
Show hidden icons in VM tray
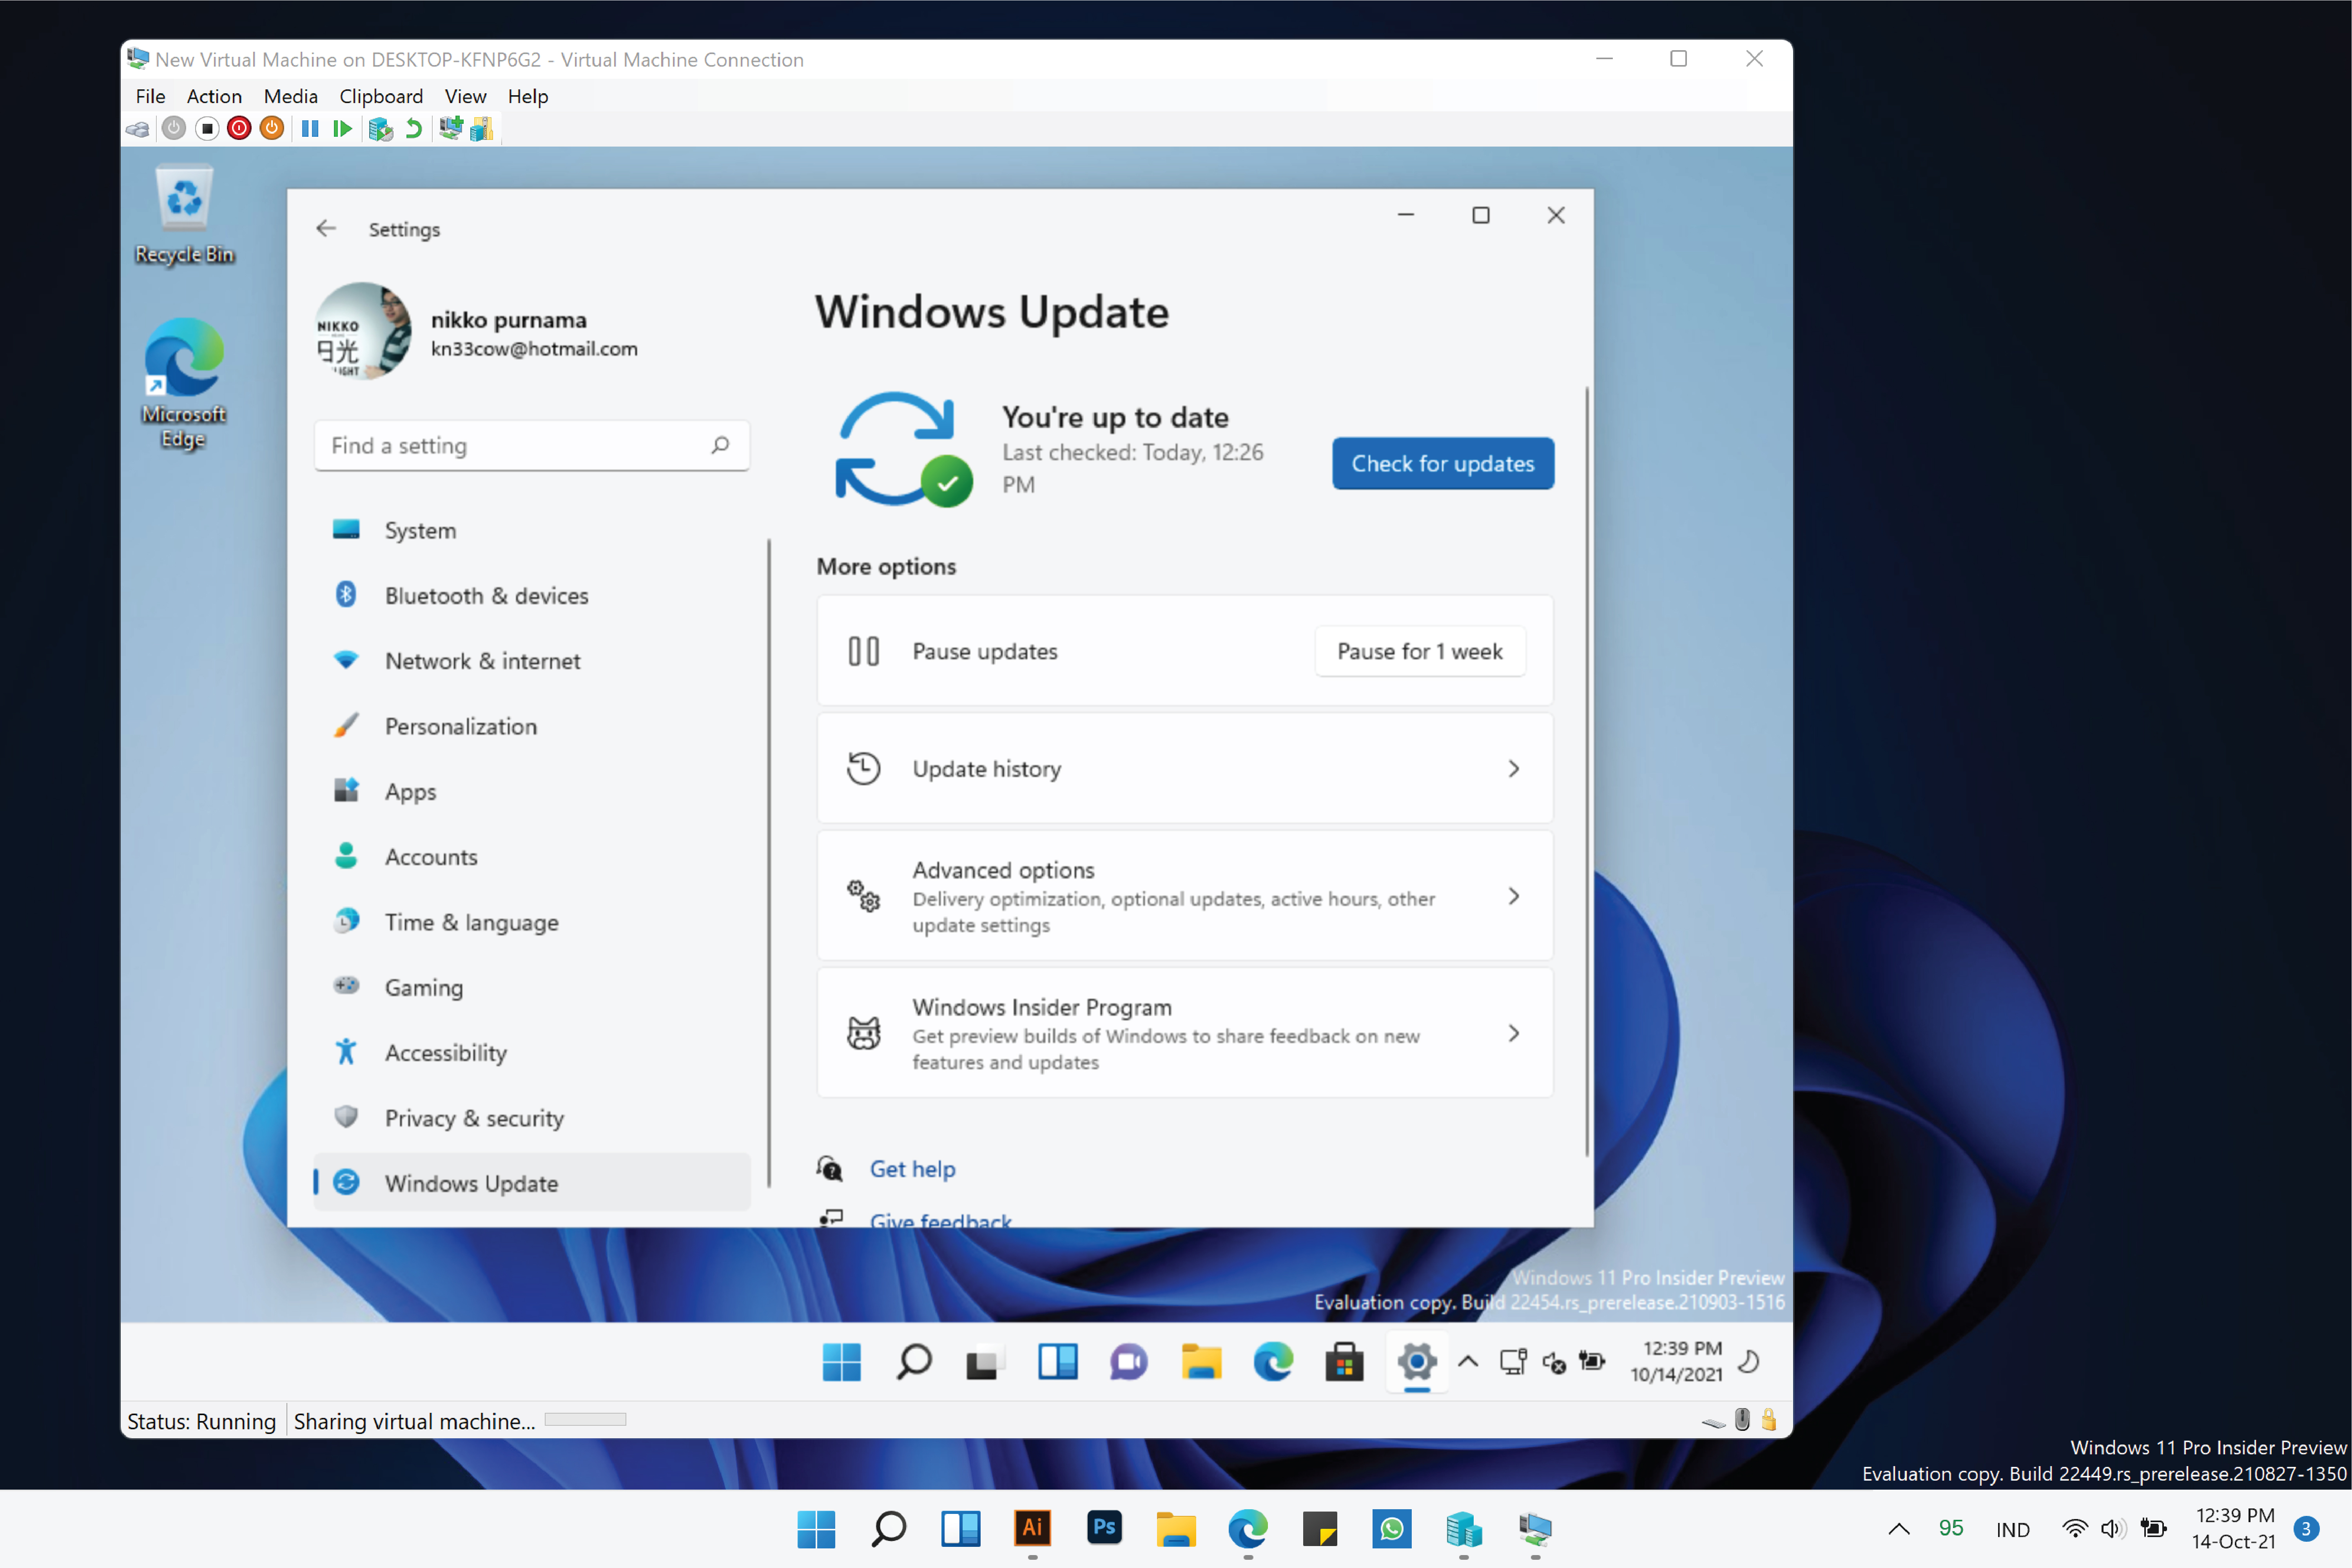[1468, 1362]
